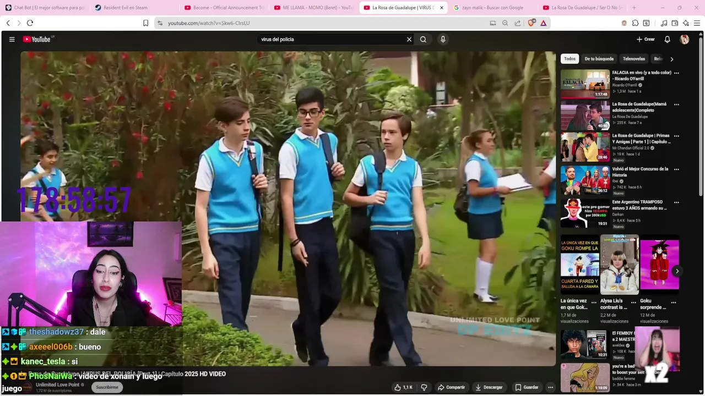
Task: Advance the Shorts shelf with right arrow
Action: pos(677,271)
